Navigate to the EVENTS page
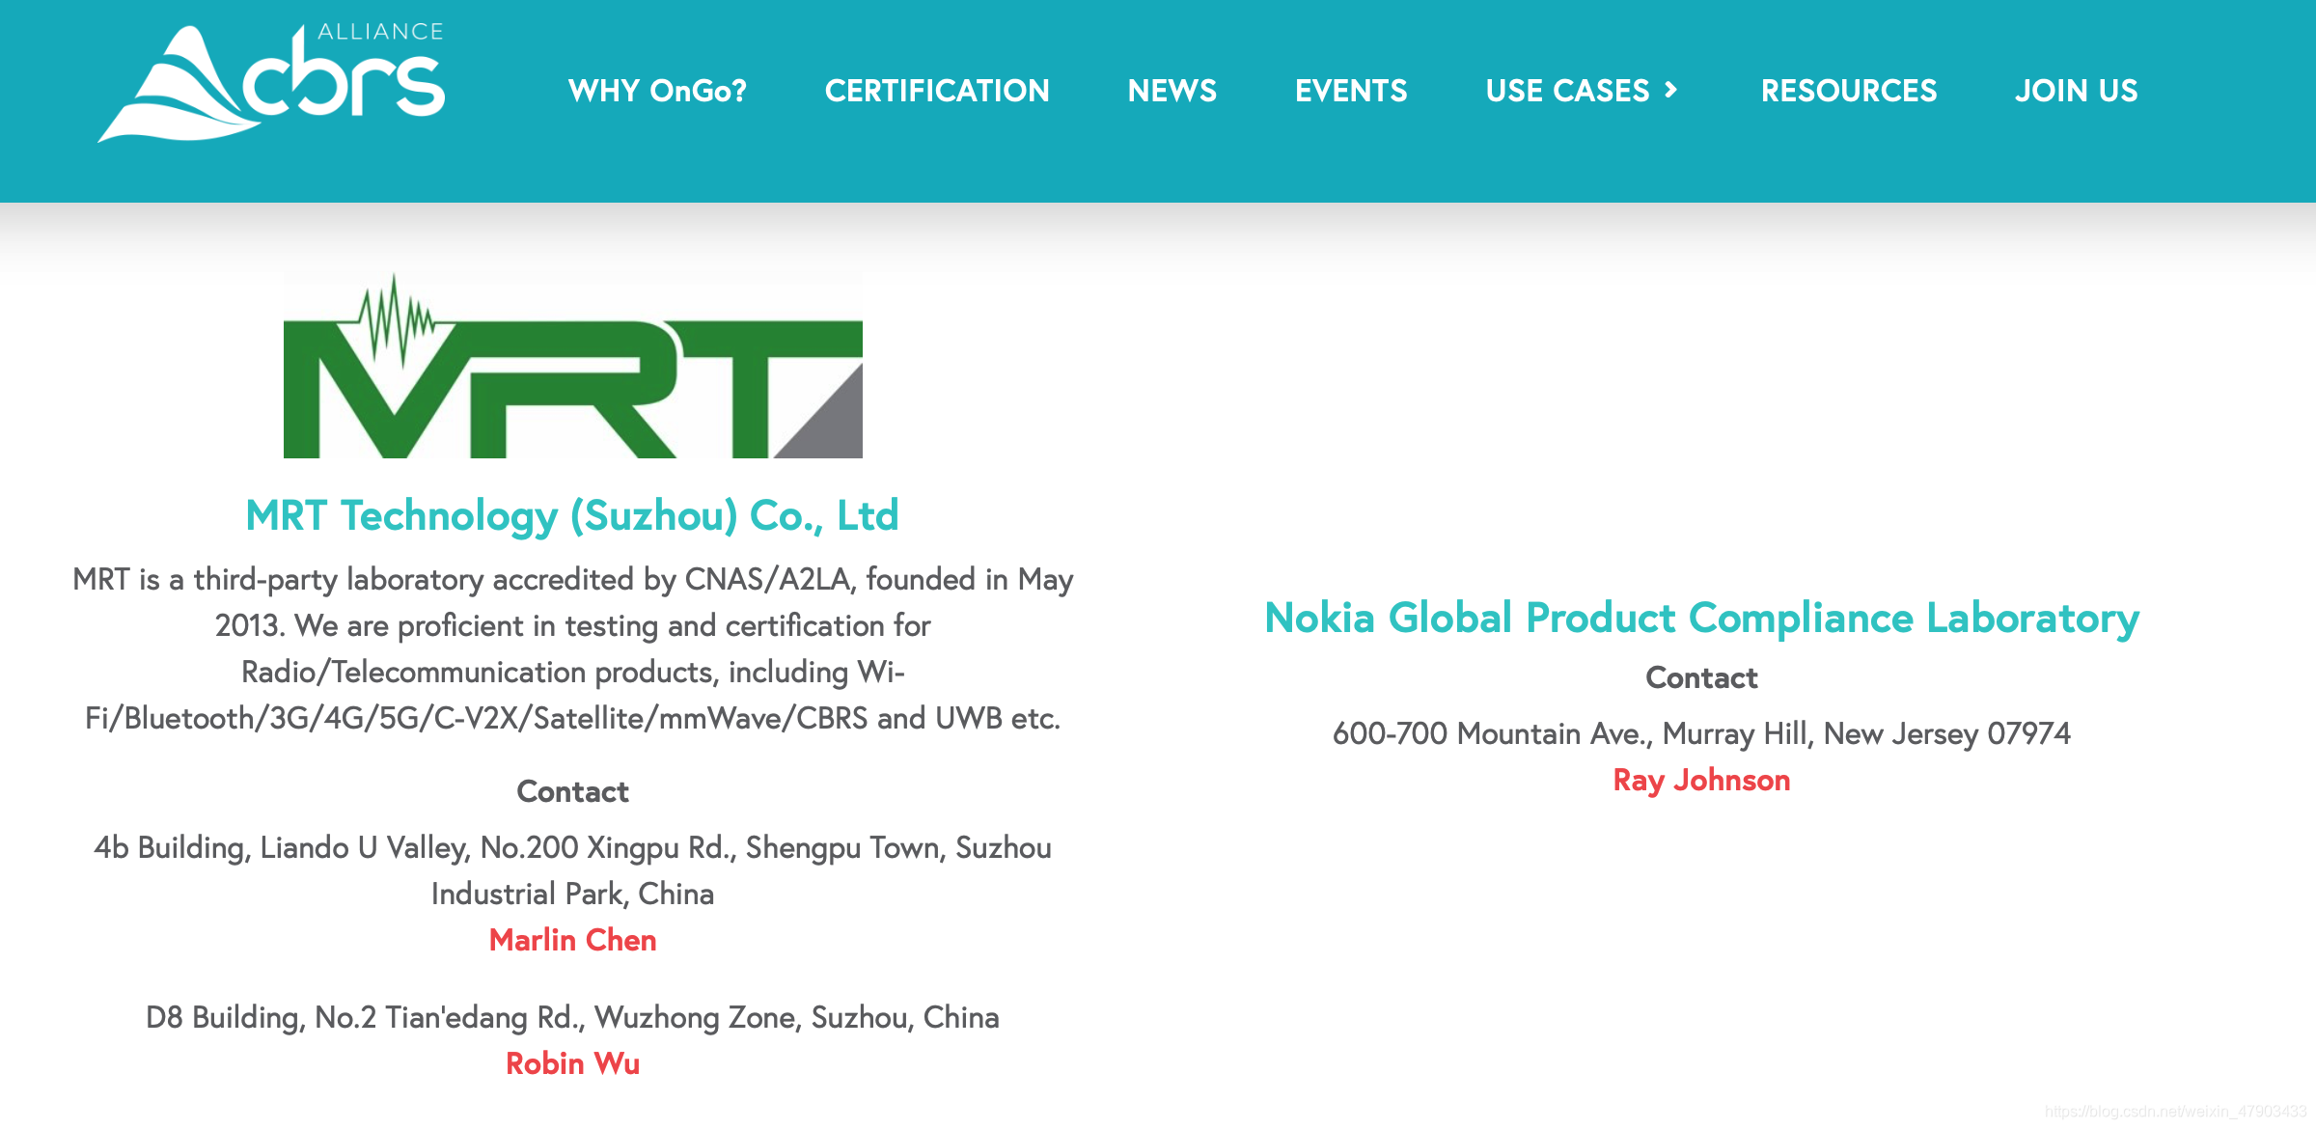 coord(1350,91)
